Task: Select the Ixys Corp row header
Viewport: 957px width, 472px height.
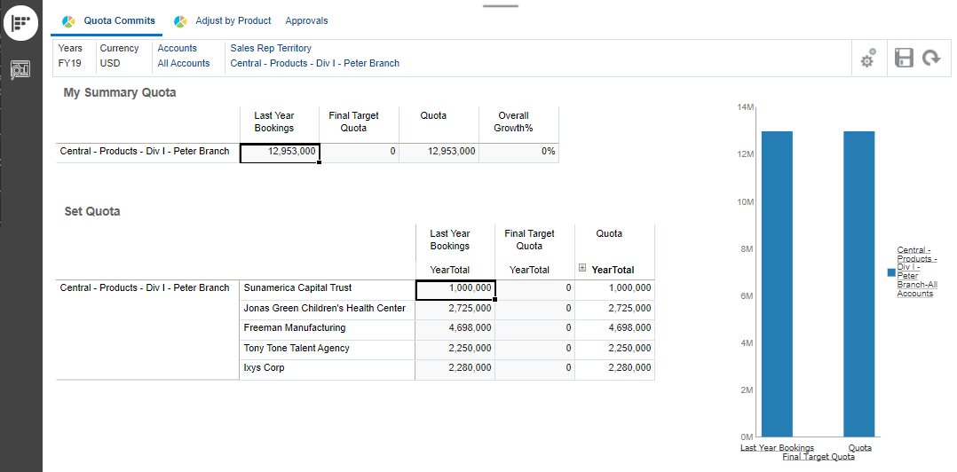Action: click(x=327, y=370)
